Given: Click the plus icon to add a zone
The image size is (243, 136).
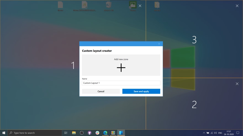Looking at the screenshot, I should point(121,68).
